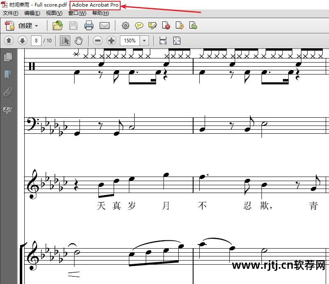Open preferences via gear icon
The height and width of the screenshot is (284, 329).
tap(126, 26)
